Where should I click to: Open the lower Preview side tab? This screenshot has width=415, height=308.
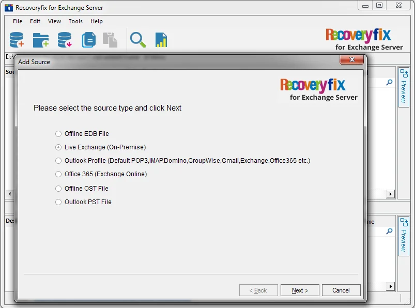(404, 236)
